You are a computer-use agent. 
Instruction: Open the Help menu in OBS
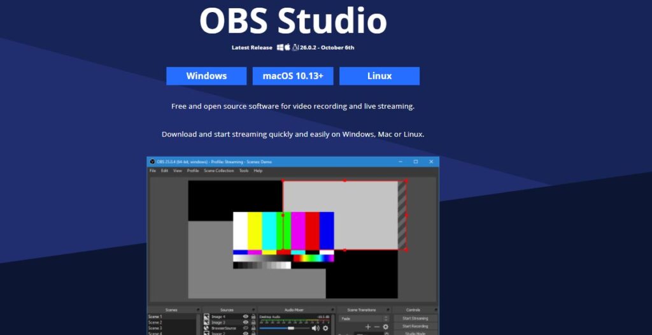coord(258,171)
